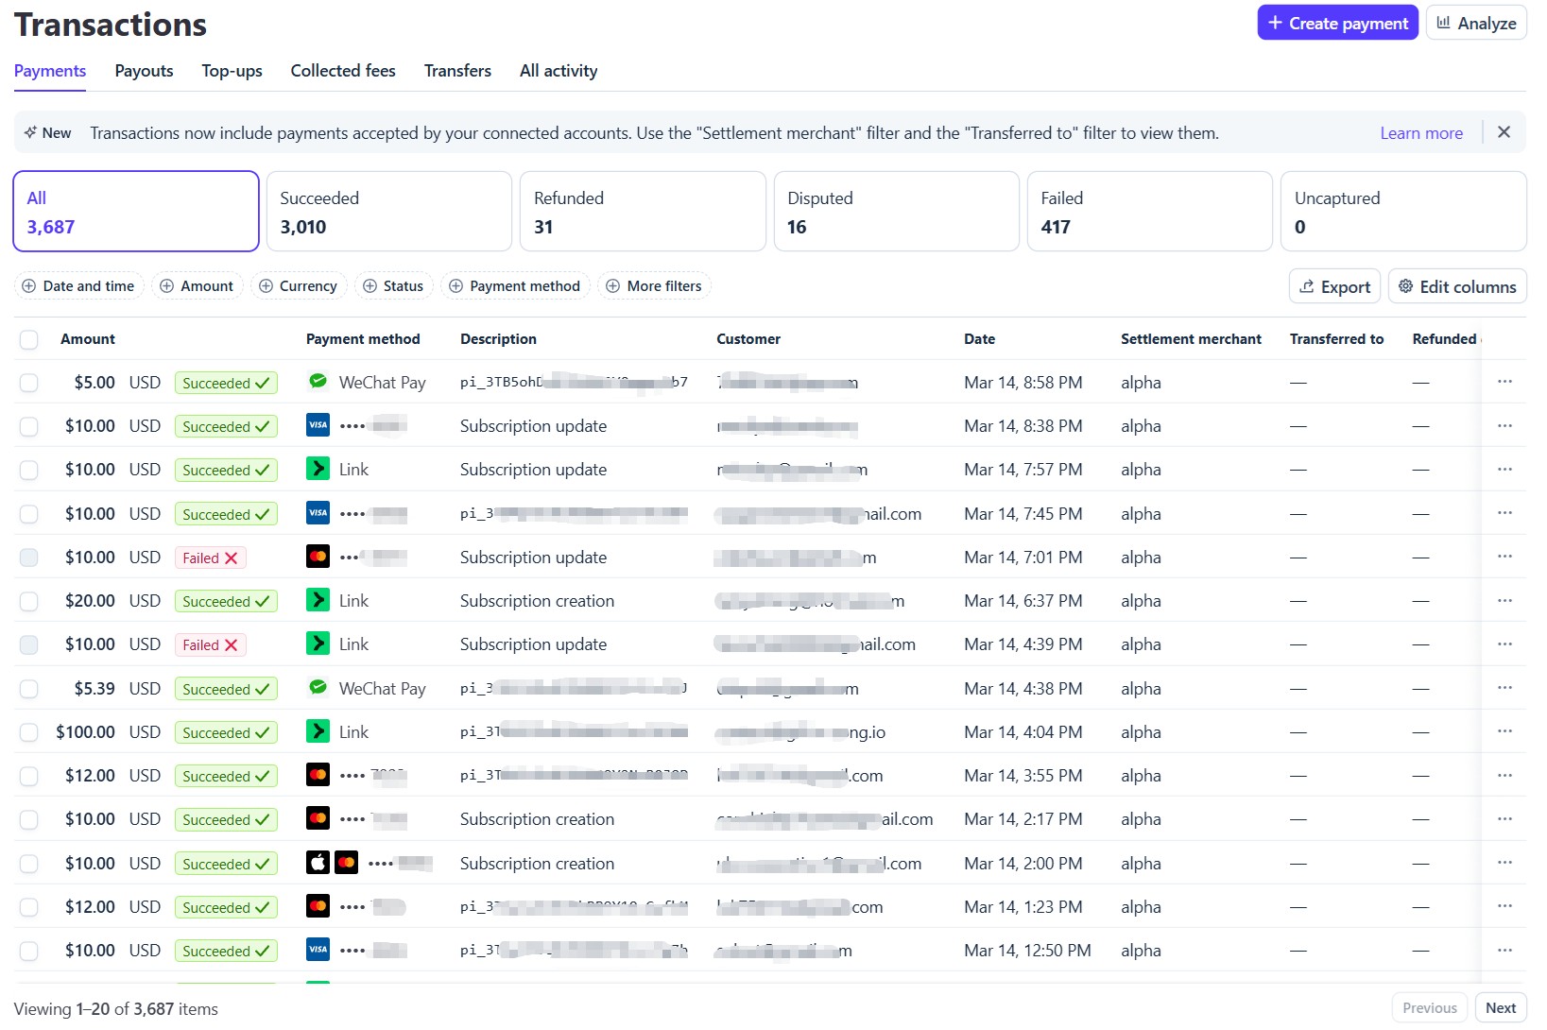1547x1030 pixels.
Task: Follow the Learn more link
Action: pyautogui.click(x=1420, y=133)
